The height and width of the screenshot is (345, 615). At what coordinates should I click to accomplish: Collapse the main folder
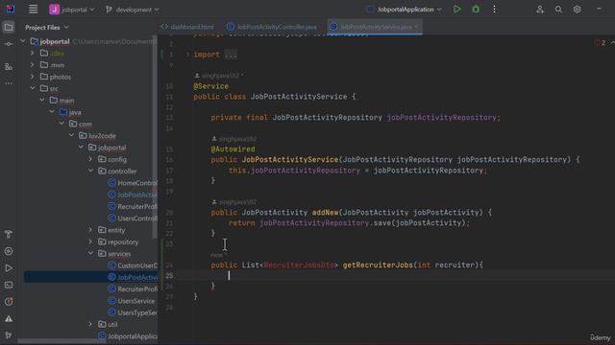pyautogui.click(x=42, y=100)
